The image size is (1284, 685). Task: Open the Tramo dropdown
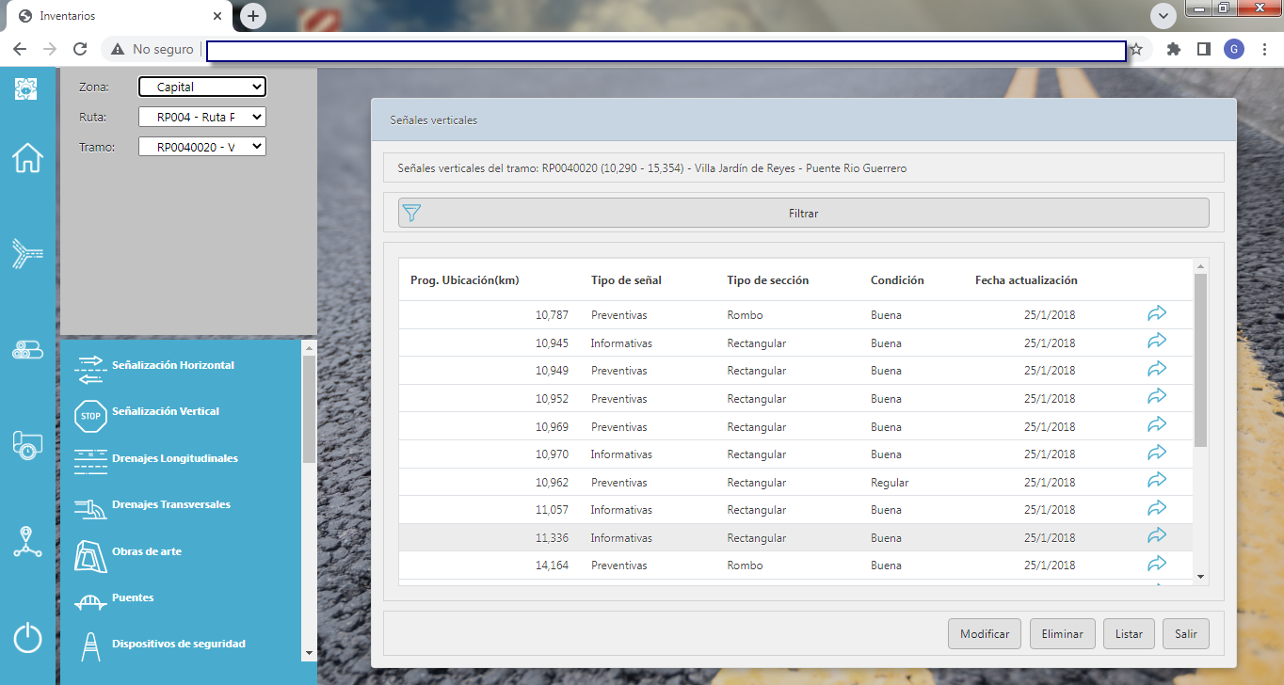[202, 147]
